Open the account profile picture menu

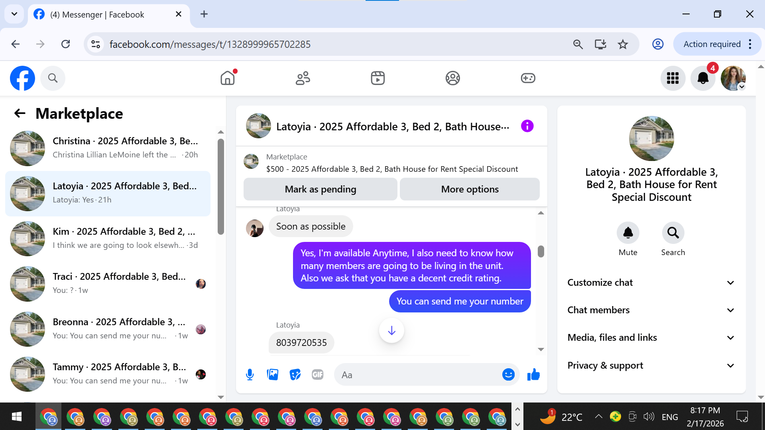[x=733, y=78]
